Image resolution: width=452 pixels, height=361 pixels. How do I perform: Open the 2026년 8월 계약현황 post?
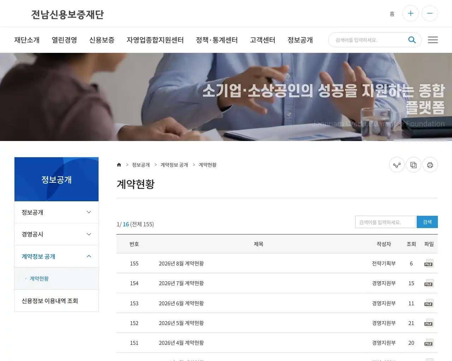[x=181, y=263]
